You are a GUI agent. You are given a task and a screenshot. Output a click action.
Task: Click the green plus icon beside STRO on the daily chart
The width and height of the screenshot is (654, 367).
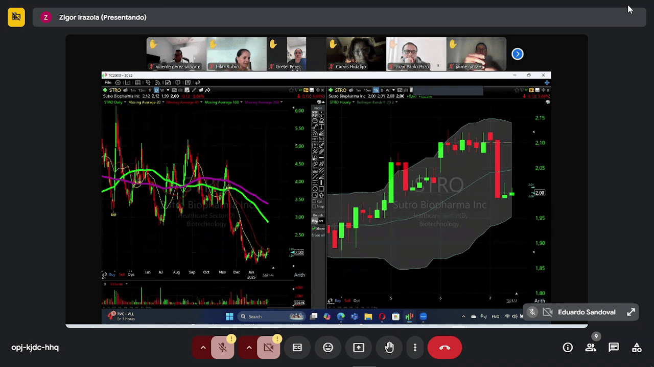tap(105, 90)
